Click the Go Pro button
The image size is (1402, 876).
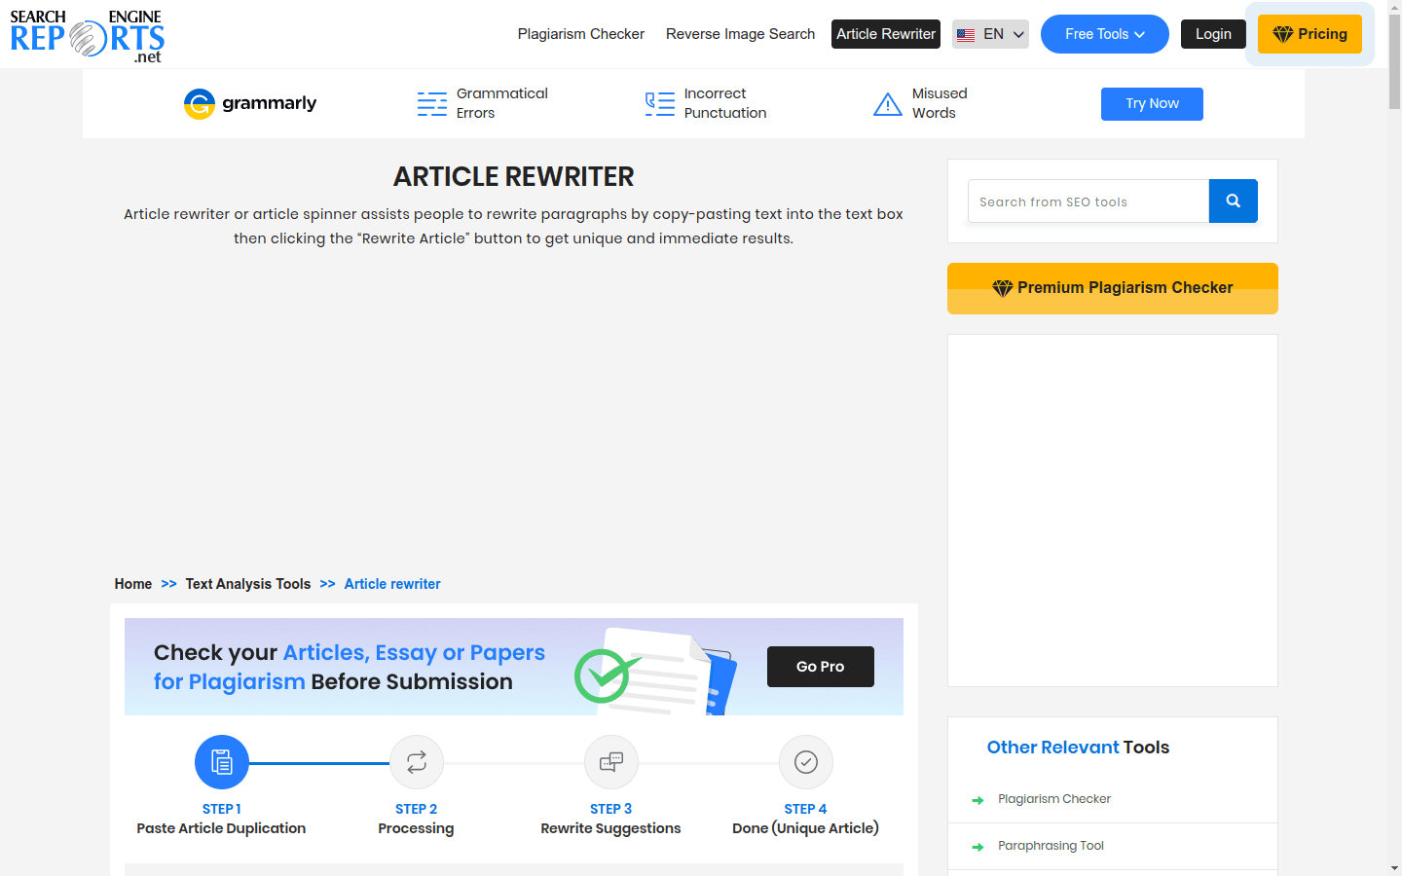click(820, 666)
